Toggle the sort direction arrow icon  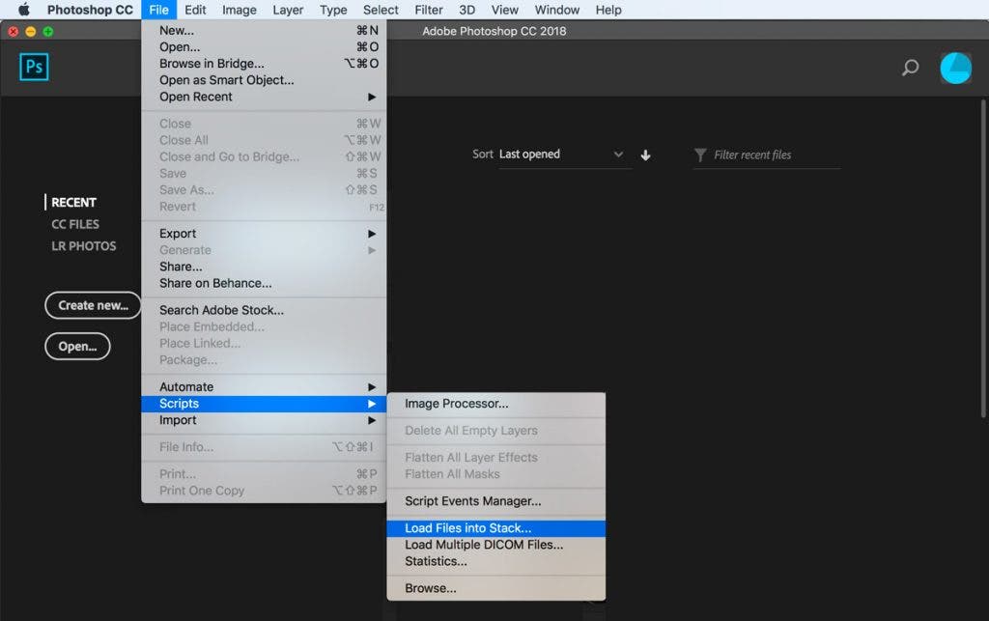point(645,155)
